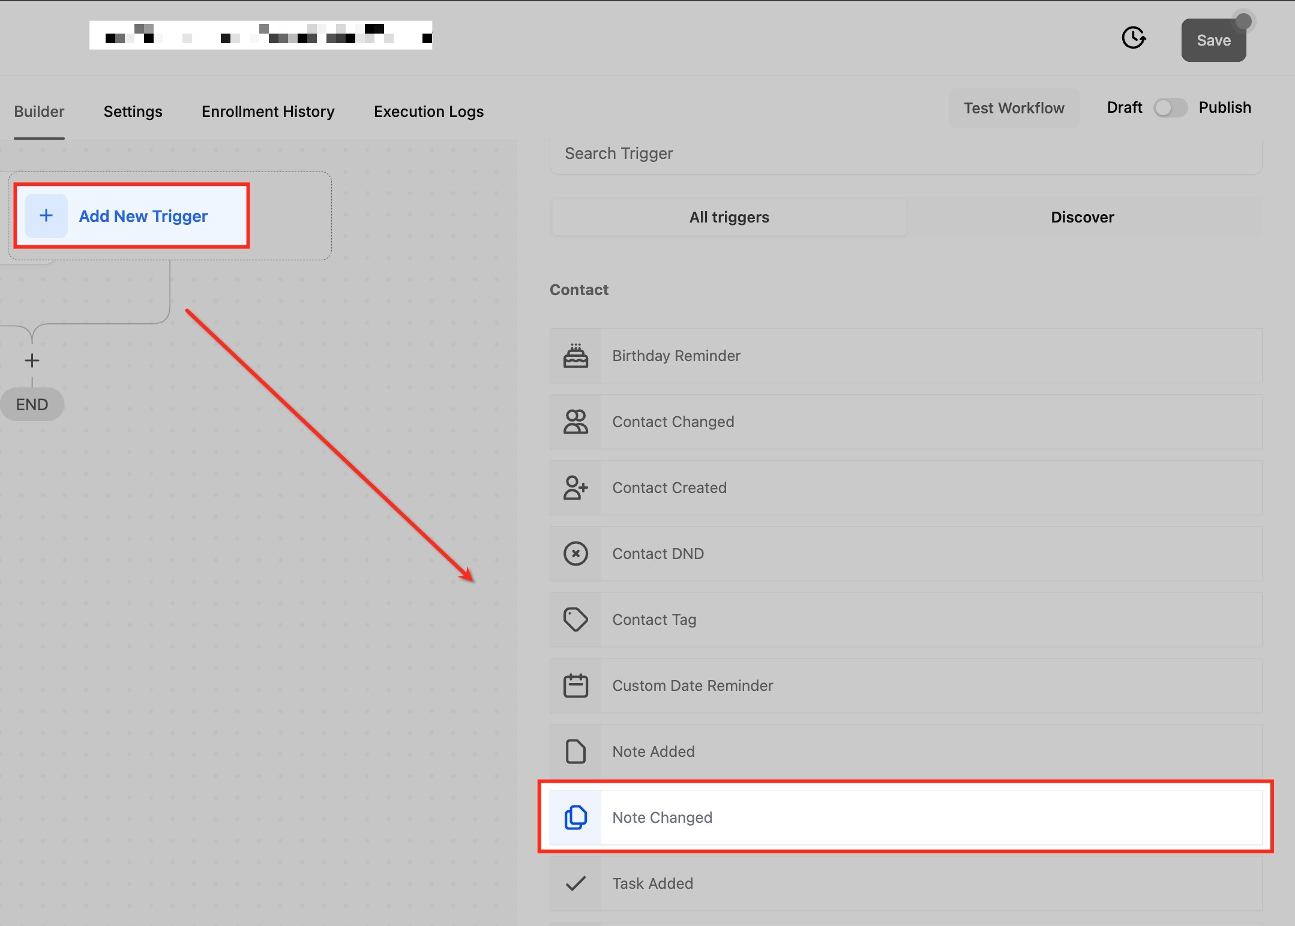The height and width of the screenshot is (926, 1295).
Task: Toggle the Draft/Publish switch
Action: pyautogui.click(x=1170, y=108)
